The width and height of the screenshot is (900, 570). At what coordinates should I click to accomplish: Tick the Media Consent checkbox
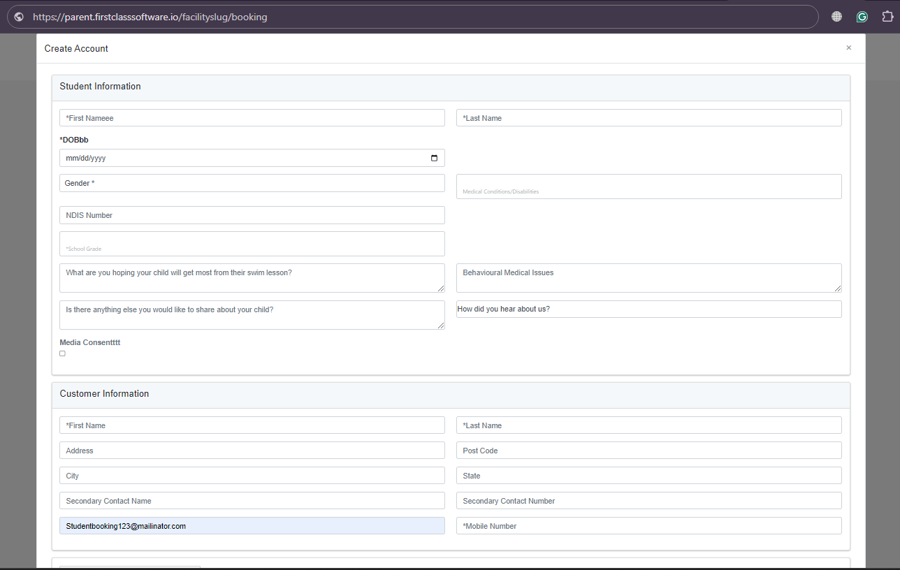click(62, 353)
